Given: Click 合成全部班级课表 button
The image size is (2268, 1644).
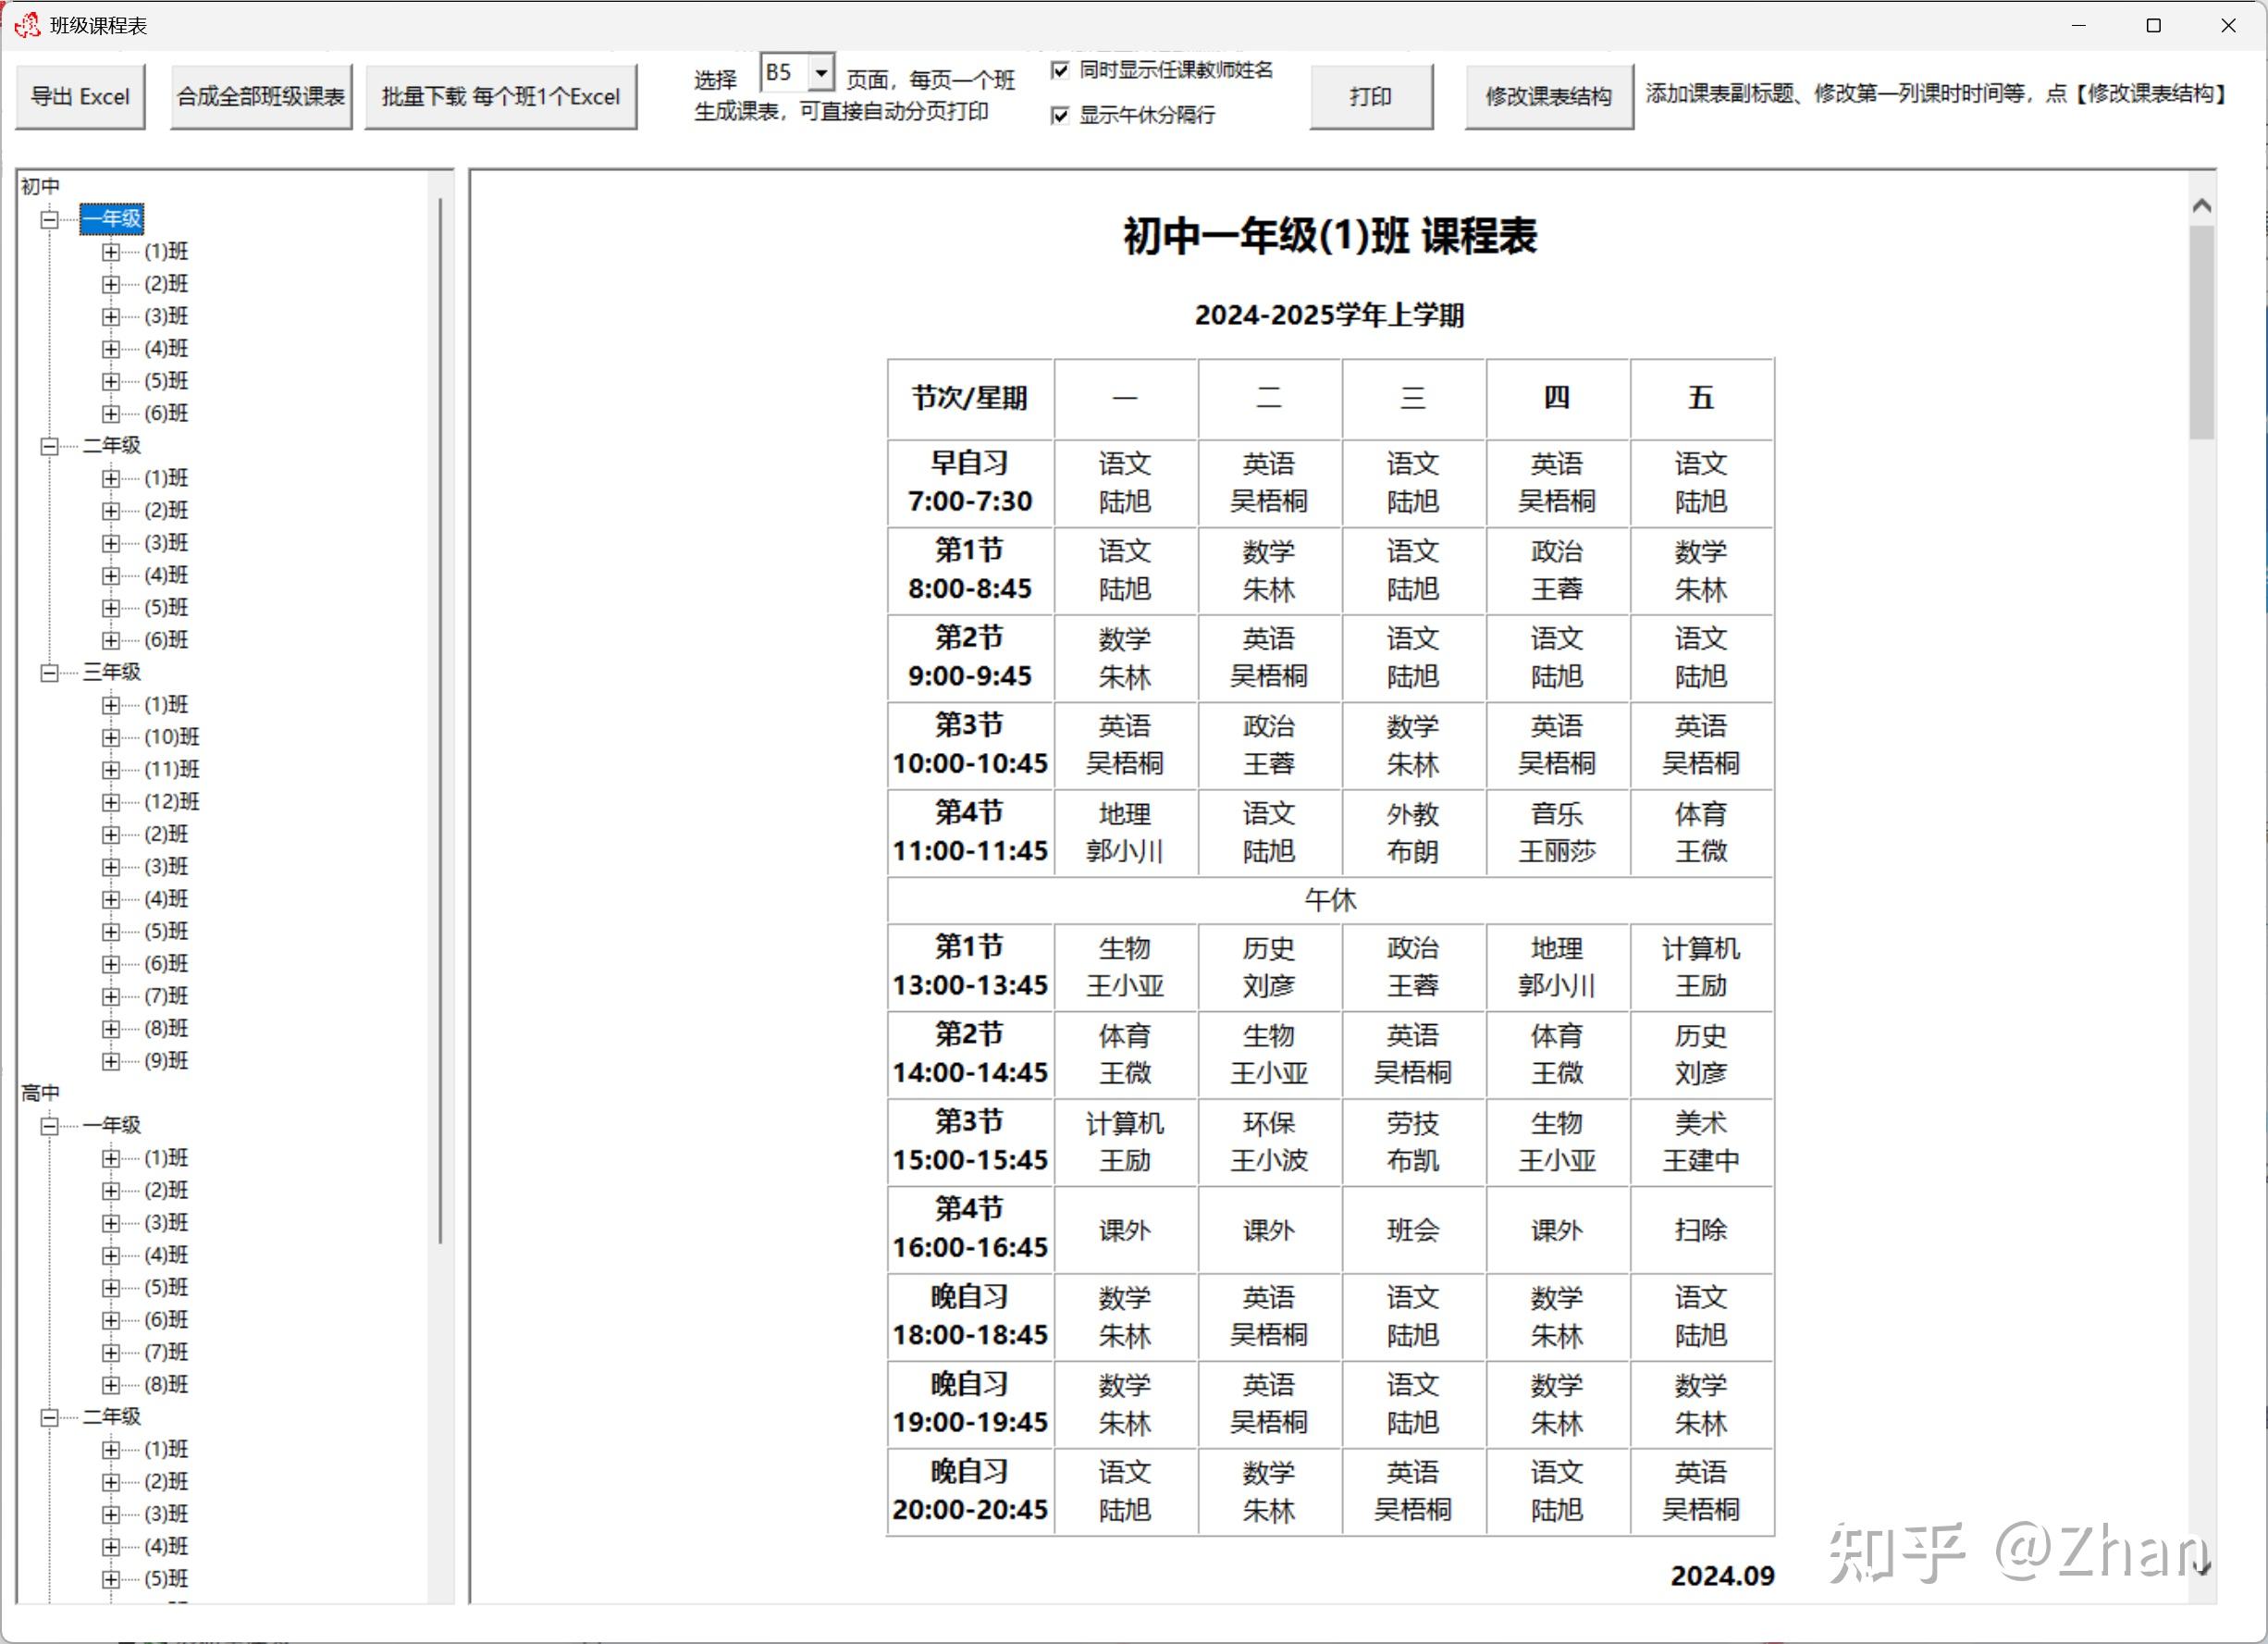Looking at the screenshot, I should tap(261, 97).
